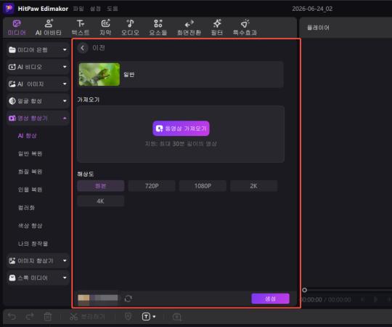Click the 영상 향상기 video enhancer icon
This screenshot has width=392, height=327.
(12, 118)
